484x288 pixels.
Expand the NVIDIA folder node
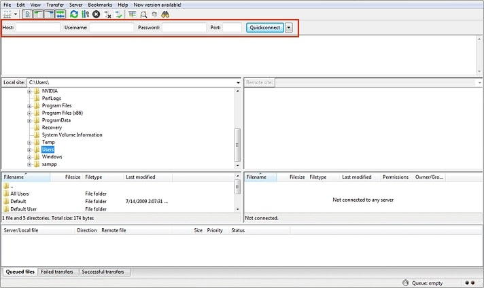pyautogui.click(x=29, y=91)
